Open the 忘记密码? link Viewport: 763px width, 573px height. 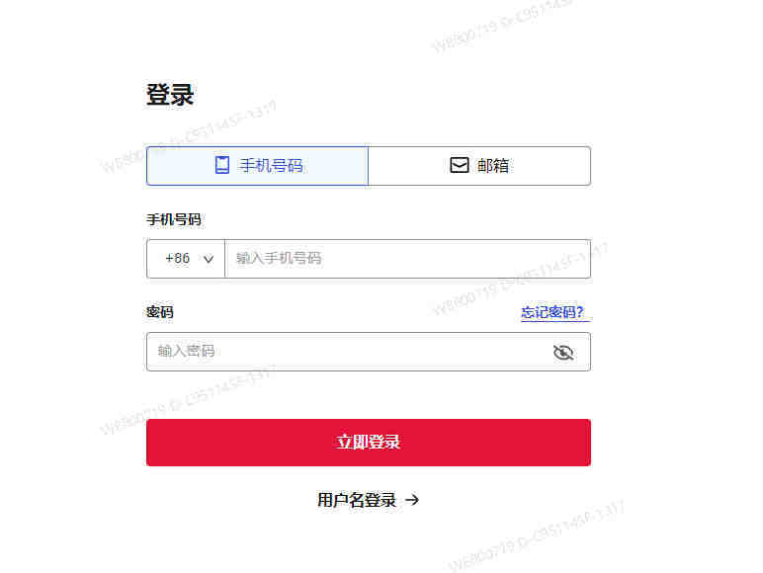(552, 312)
